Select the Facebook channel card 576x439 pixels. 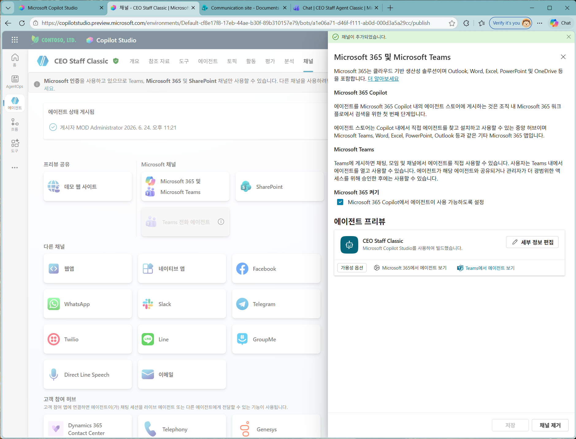pyautogui.click(x=276, y=269)
